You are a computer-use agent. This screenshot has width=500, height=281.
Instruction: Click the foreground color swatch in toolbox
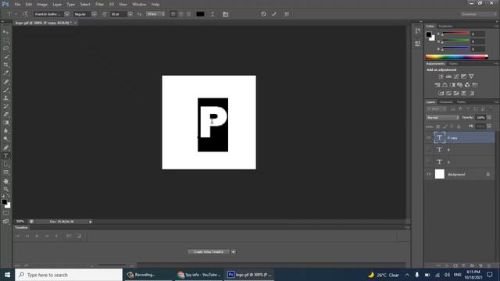click(4, 202)
